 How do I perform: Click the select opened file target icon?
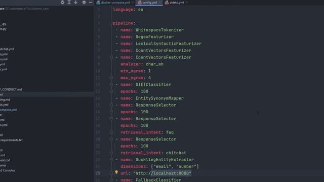click(62, 2)
